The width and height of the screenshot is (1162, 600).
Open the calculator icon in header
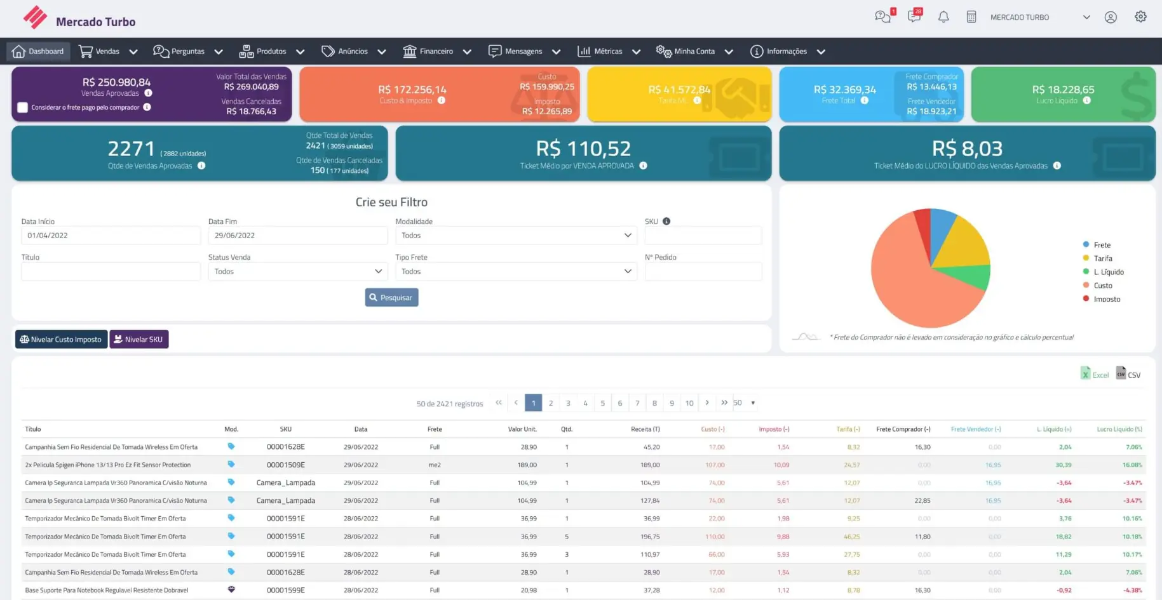pyautogui.click(x=971, y=17)
